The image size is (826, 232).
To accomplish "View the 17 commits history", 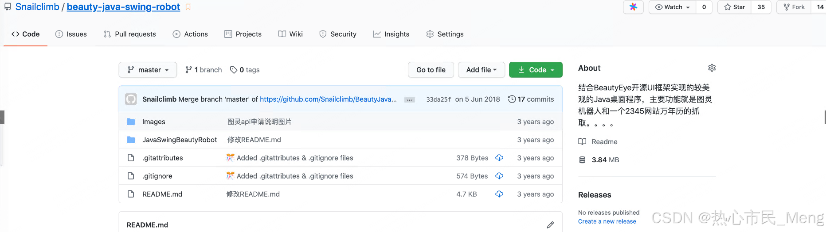I will (531, 99).
